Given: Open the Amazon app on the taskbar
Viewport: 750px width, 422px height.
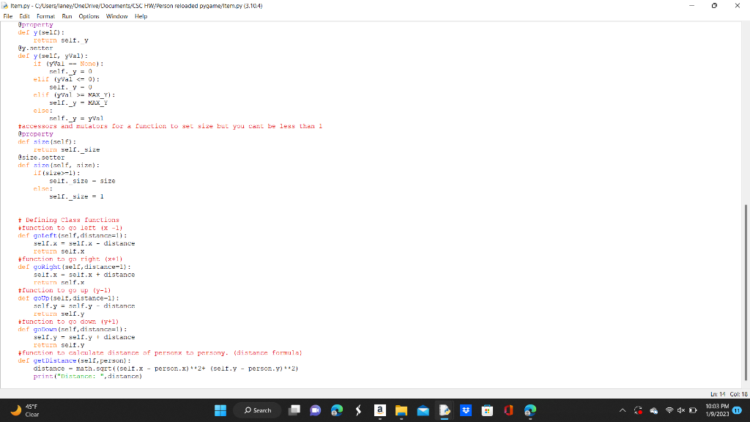Looking at the screenshot, I should [380, 410].
